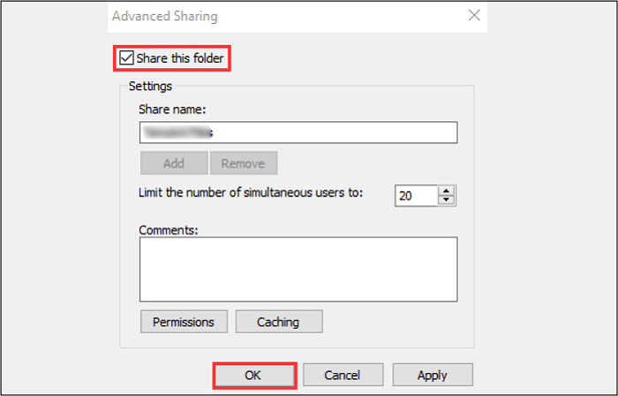Close the Advanced Sharing window
The image size is (618, 396).
[475, 15]
